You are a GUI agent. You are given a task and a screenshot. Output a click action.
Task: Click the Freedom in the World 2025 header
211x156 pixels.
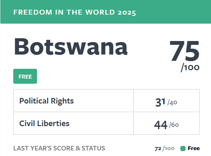click(x=74, y=13)
